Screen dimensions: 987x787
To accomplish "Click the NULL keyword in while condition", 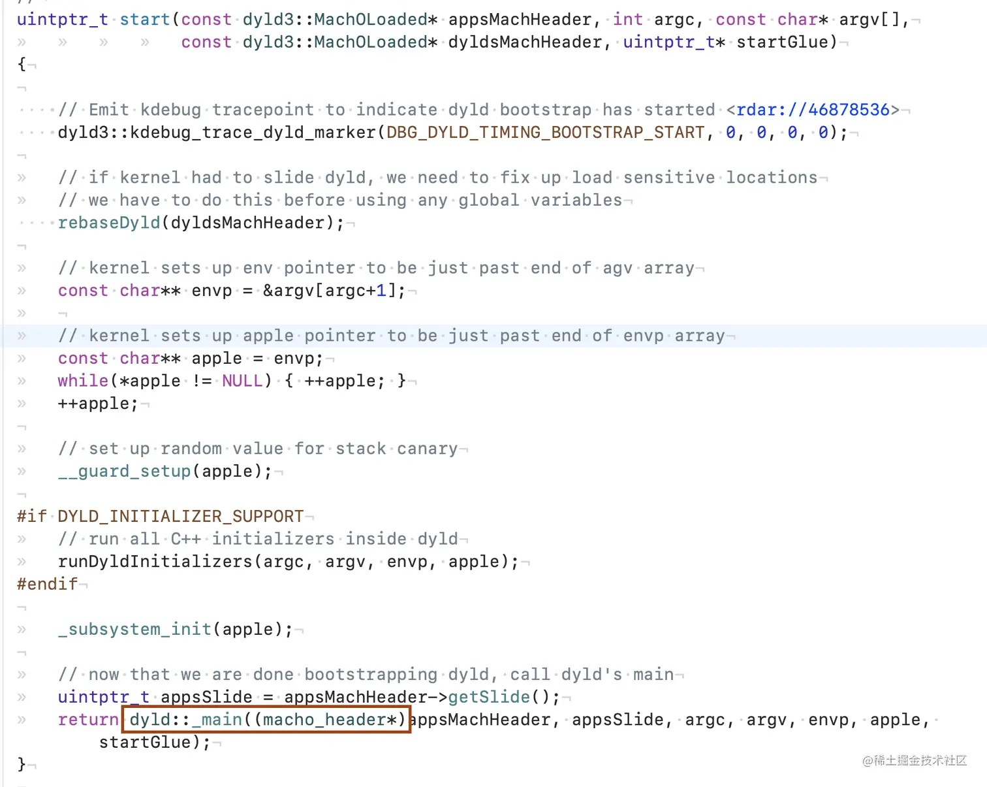I will click(x=242, y=381).
